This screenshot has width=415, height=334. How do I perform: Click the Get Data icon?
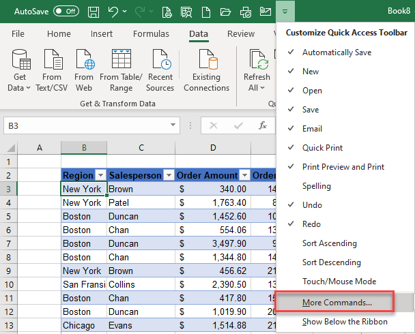click(20, 60)
